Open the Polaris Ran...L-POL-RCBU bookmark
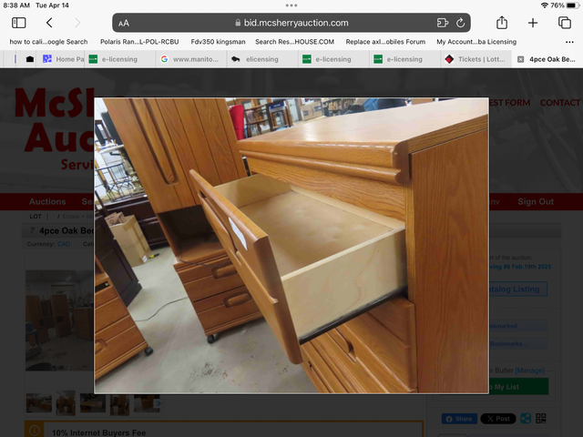583x437 pixels. coord(138,42)
